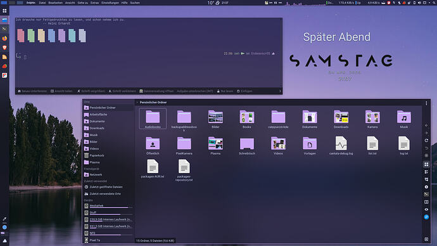Click 'Neues Unterfenster' in the terminal toolbar
Image resolution: width=437 pixels, height=246 pixels.
32,91
